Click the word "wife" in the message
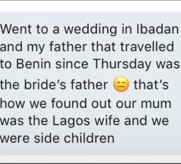This screenshot has height=164, width=181. click(107, 120)
